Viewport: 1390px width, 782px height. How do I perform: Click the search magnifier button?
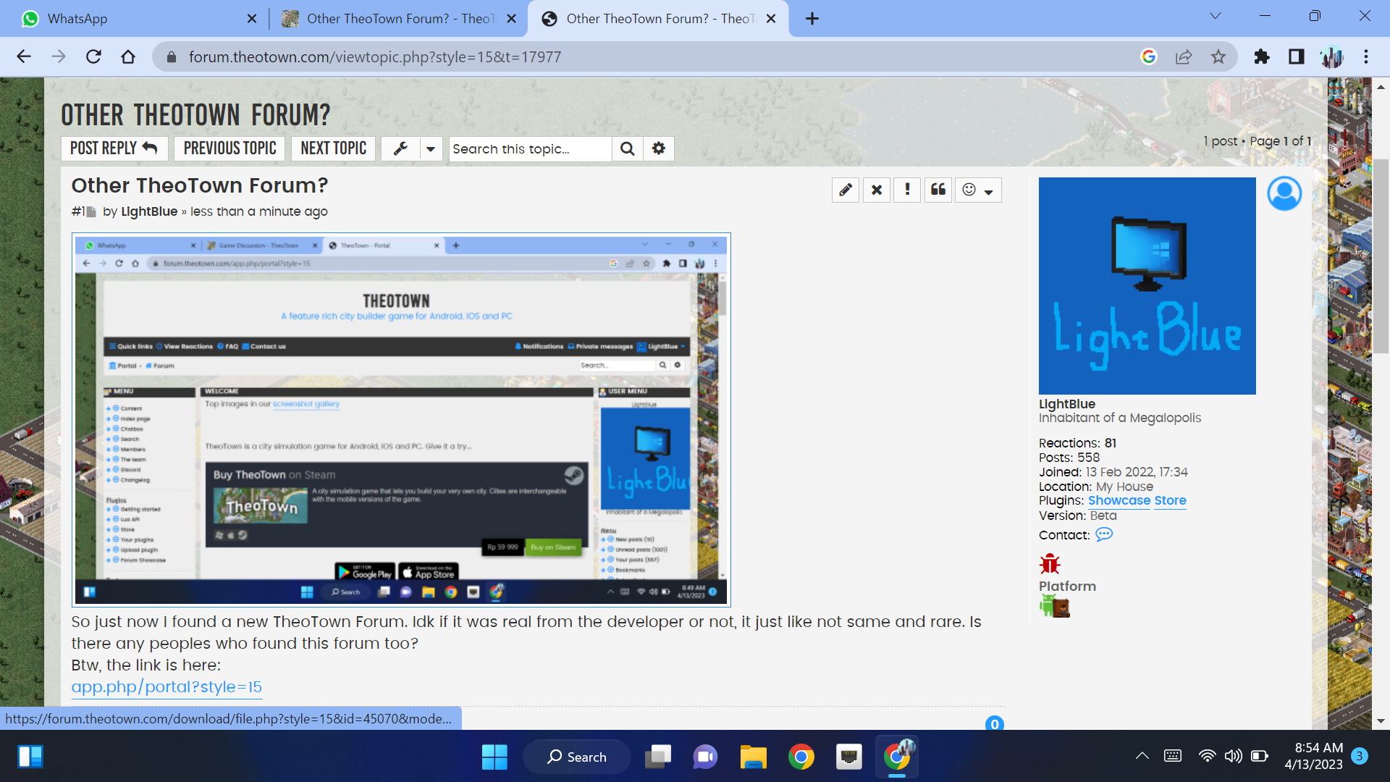pos(628,148)
